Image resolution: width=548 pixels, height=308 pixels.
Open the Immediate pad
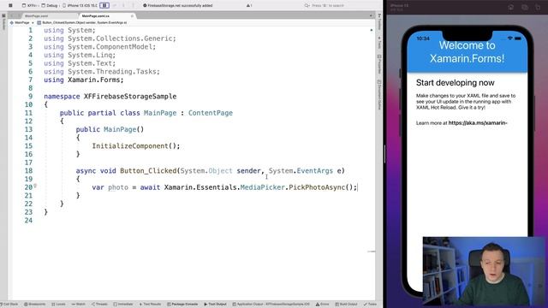pos(123,305)
